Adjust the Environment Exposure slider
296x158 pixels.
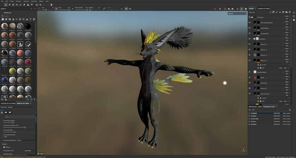click(x=25, y=127)
